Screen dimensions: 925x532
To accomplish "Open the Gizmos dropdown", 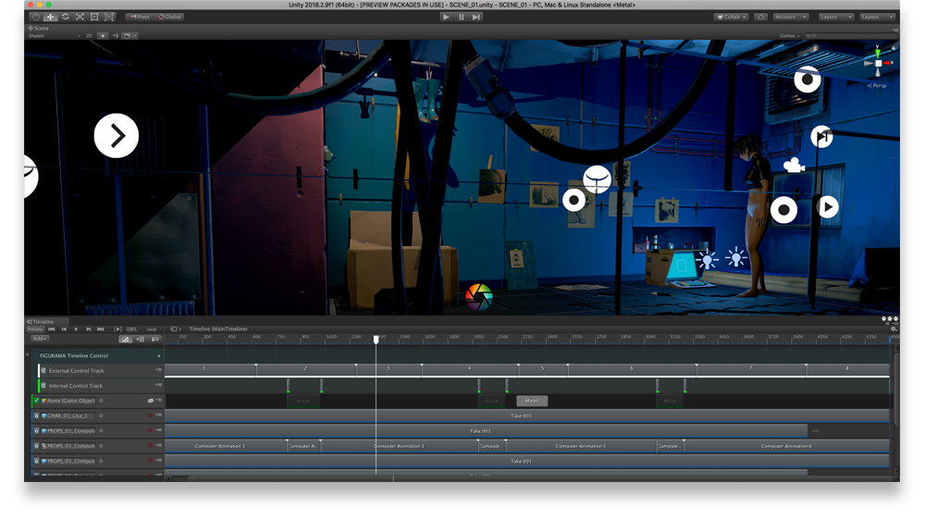I will (x=789, y=36).
